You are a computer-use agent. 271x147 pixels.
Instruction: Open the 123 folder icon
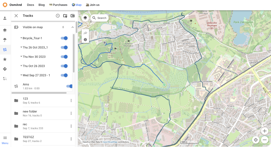point(16,101)
